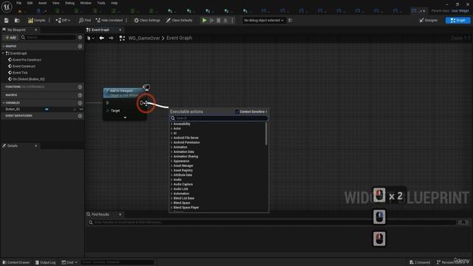Open Find in blueprint
Viewport: 473px width, 266px height.
point(85,20)
